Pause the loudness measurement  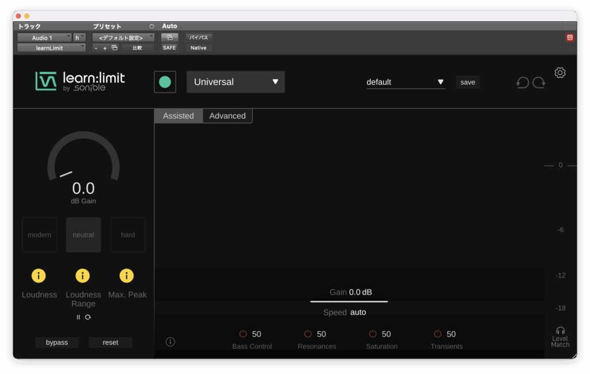(78, 317)
